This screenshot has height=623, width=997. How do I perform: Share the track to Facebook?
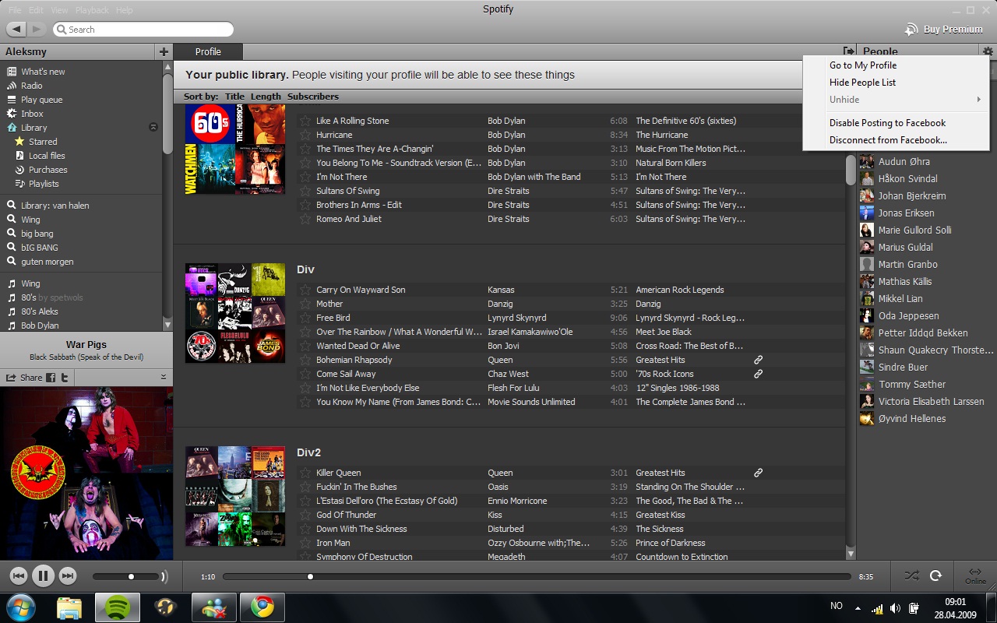pos(51,378)
